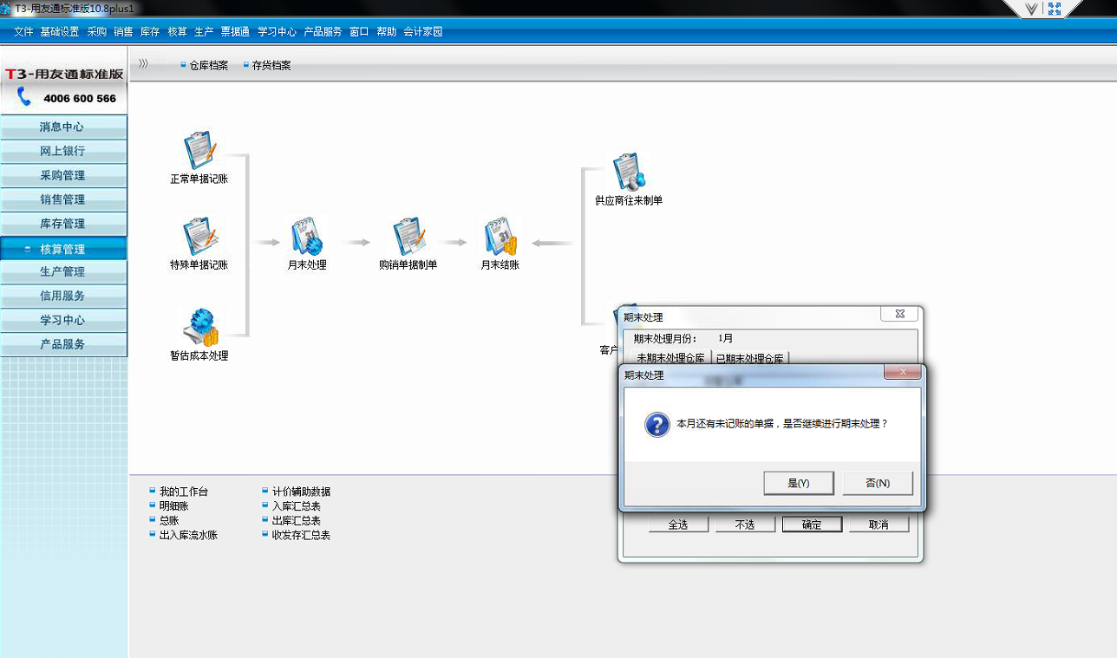Image resolution: width=1117 pixels, height=658 pixels.
Task: Open the 存货档案 shortcut link
Action: point(271,65)
